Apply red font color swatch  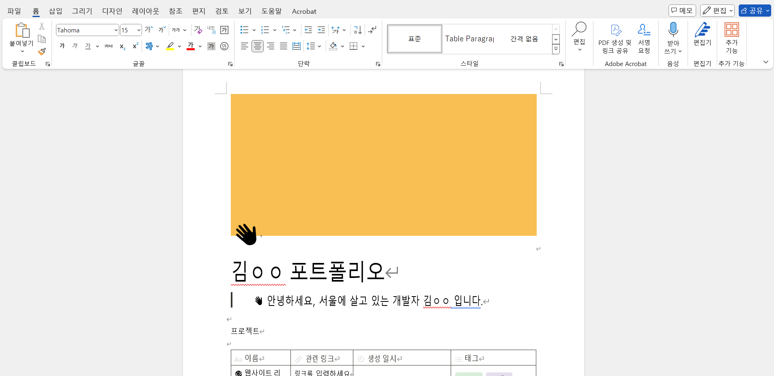191,46
